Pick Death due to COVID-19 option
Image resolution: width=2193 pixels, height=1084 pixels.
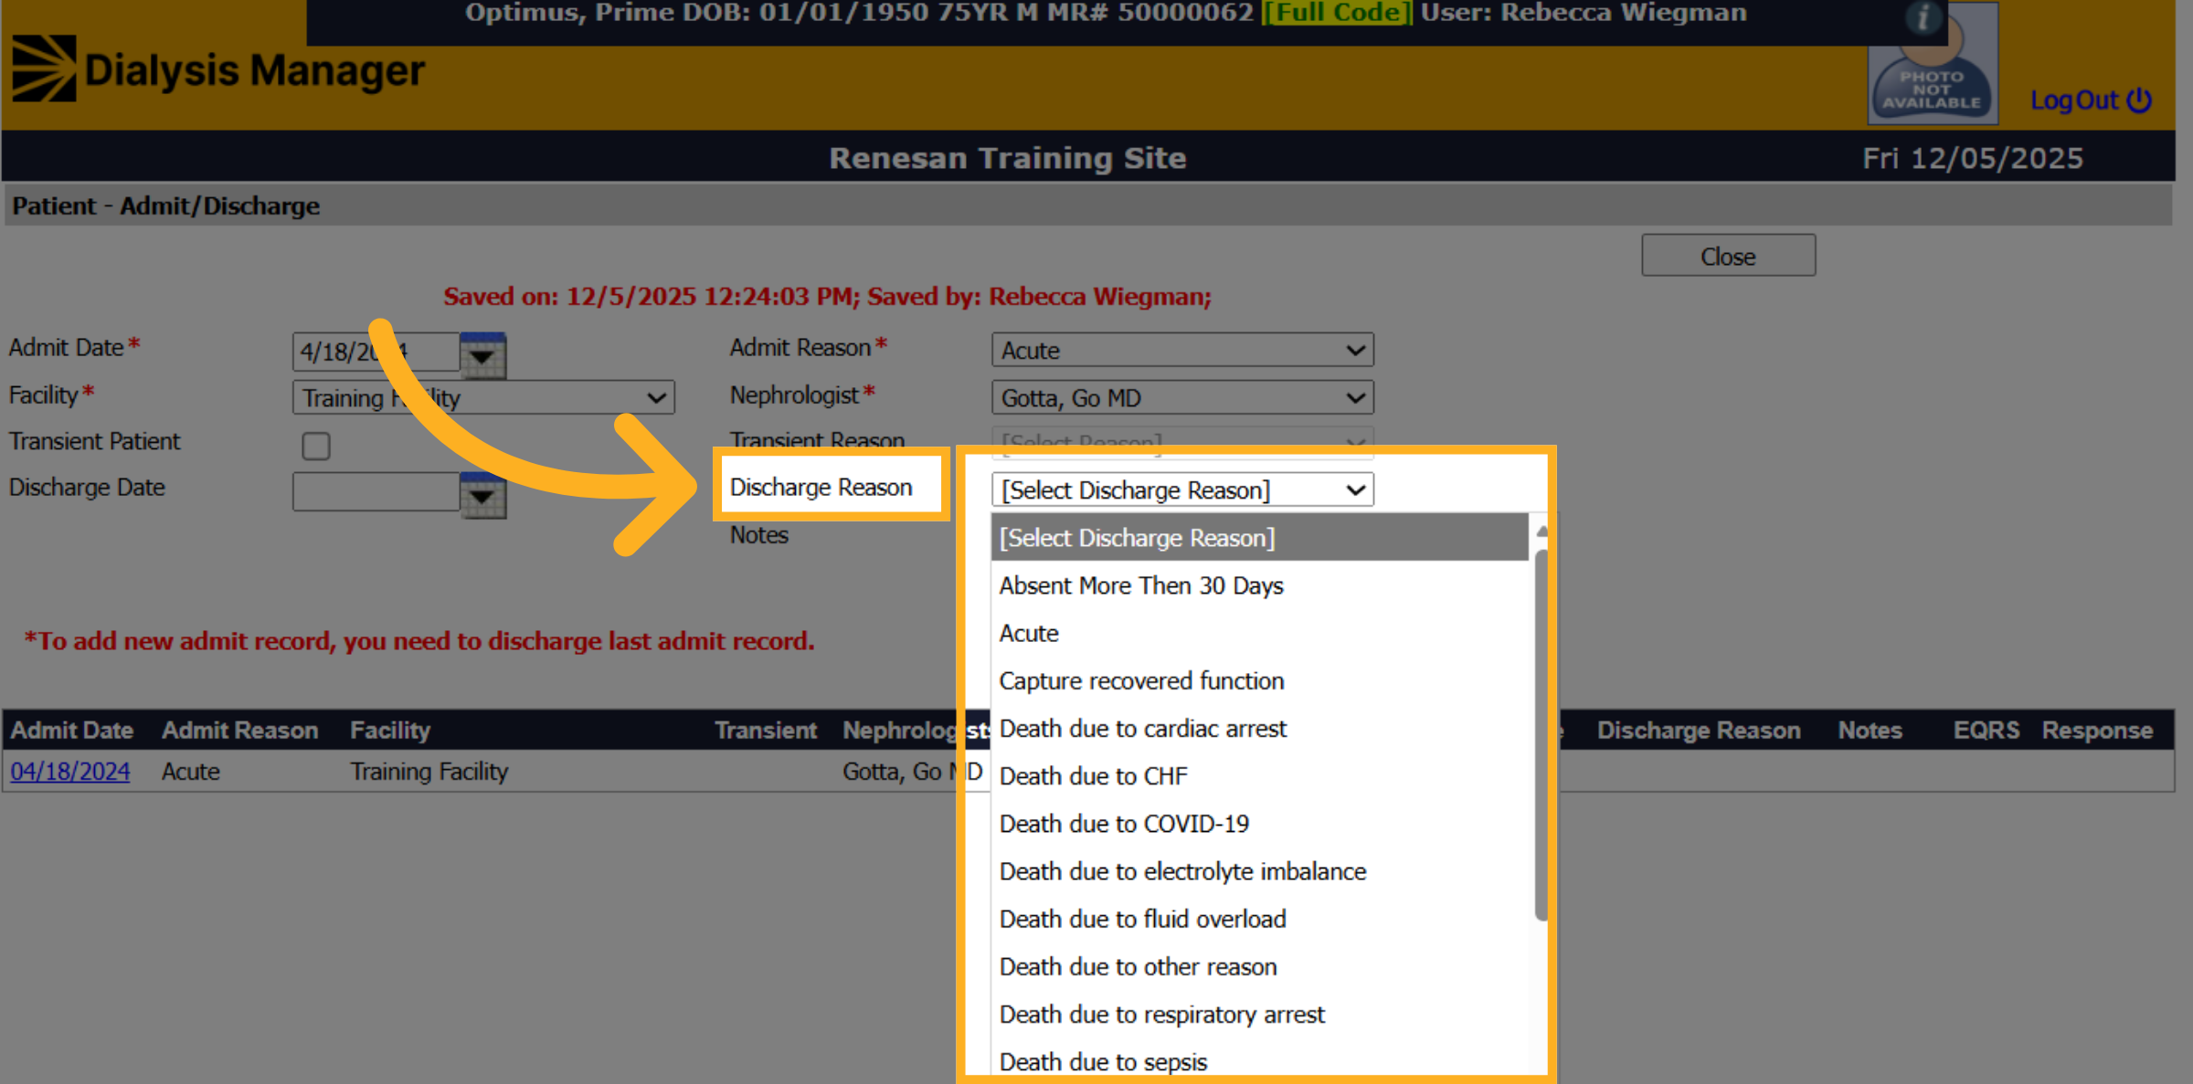(x=1259, y=824)
